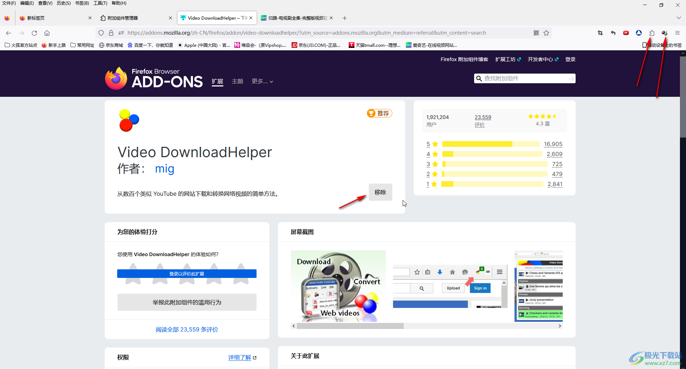
Task: Click the screenshot carousel right arrow
Action: click(x=560, y=326)
